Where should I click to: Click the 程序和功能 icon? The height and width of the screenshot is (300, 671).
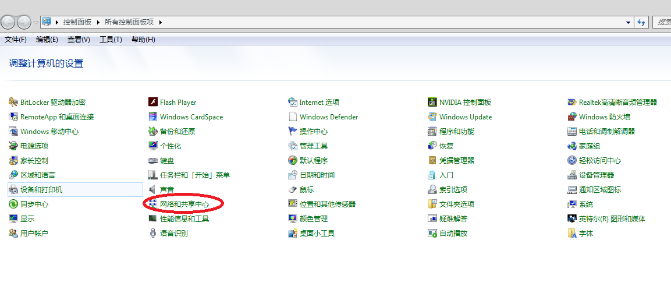[432, 131]
